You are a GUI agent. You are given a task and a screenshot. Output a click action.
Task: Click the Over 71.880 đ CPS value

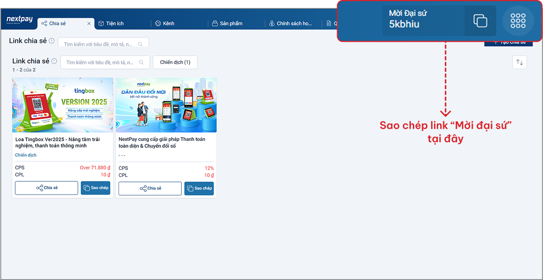click(x=95, y=168)
